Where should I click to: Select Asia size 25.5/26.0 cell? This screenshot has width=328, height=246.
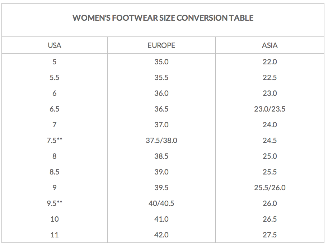[270, 188]
